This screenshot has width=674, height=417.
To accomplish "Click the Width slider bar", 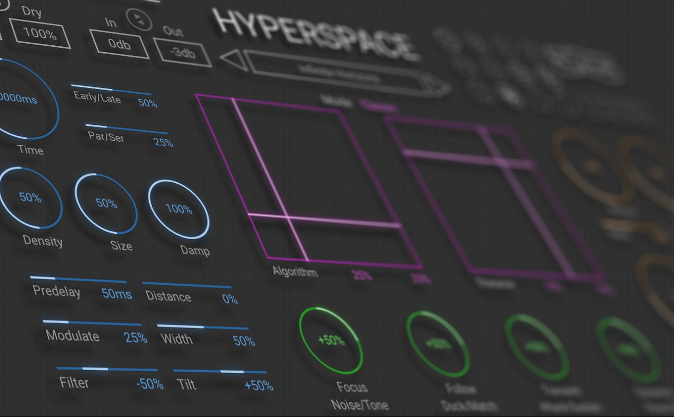I will click(x=202, y=327).
